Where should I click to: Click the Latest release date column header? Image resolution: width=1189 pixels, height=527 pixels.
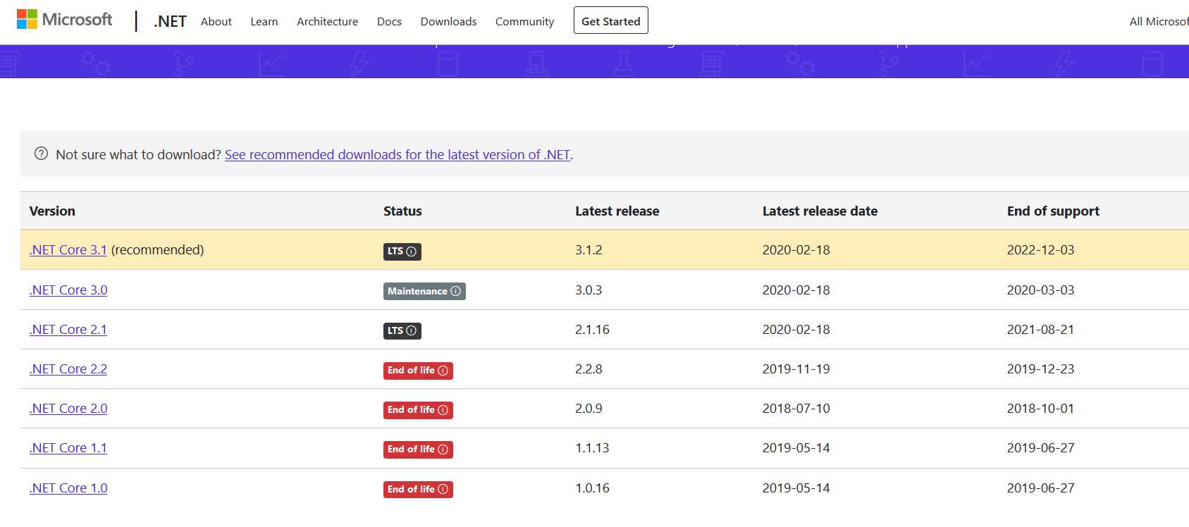point(820,211)
